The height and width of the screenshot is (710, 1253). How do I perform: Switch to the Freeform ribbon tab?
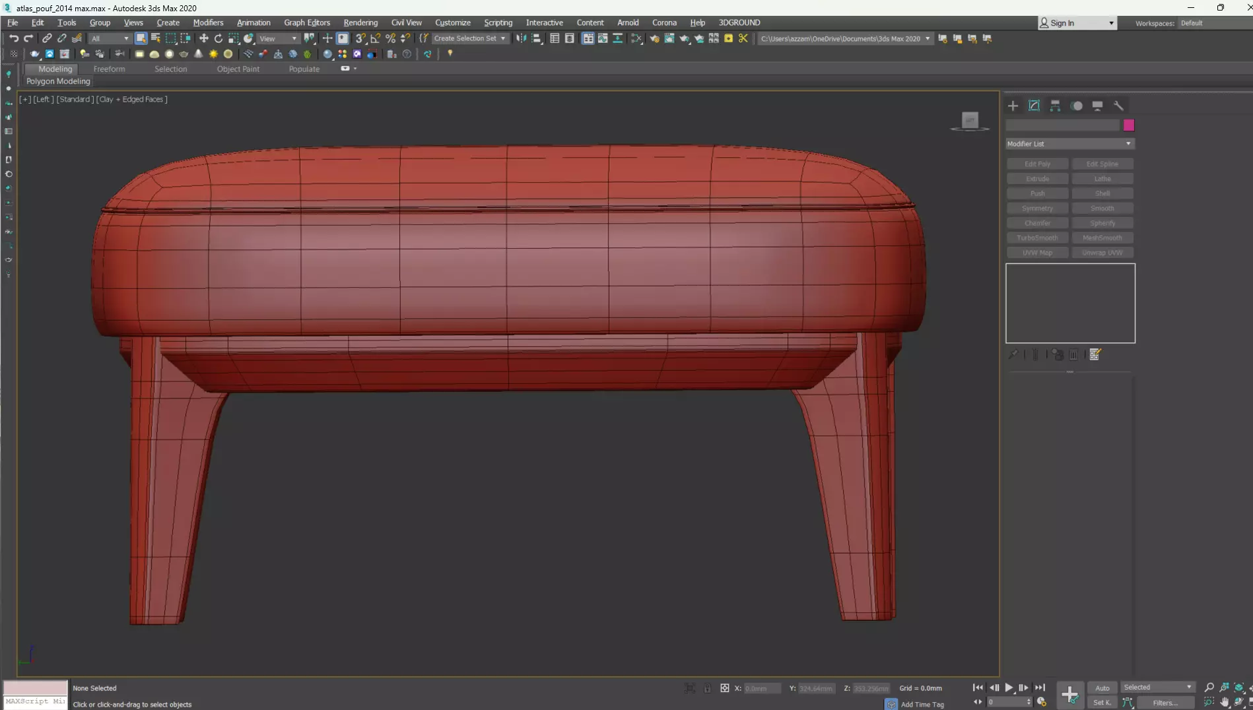click(109, 69)
